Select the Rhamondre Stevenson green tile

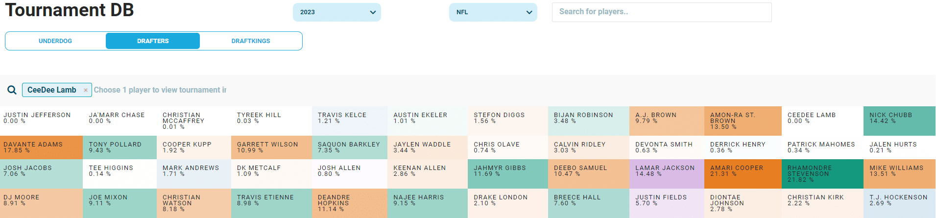point(822,173)
